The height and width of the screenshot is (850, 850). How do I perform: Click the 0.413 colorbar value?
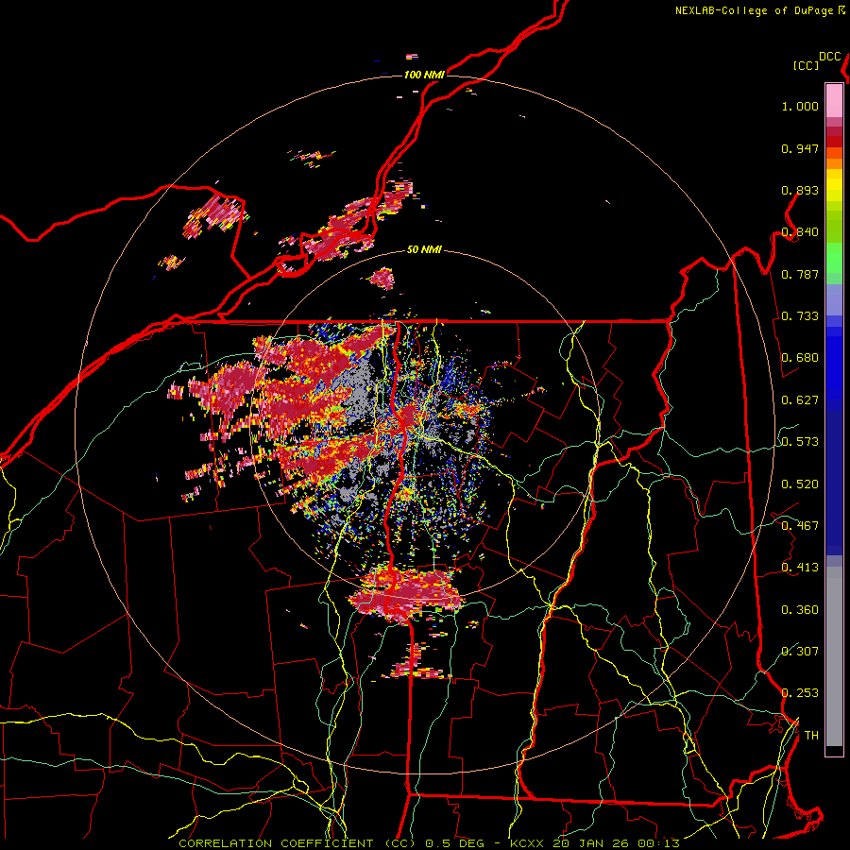[800, 568]
